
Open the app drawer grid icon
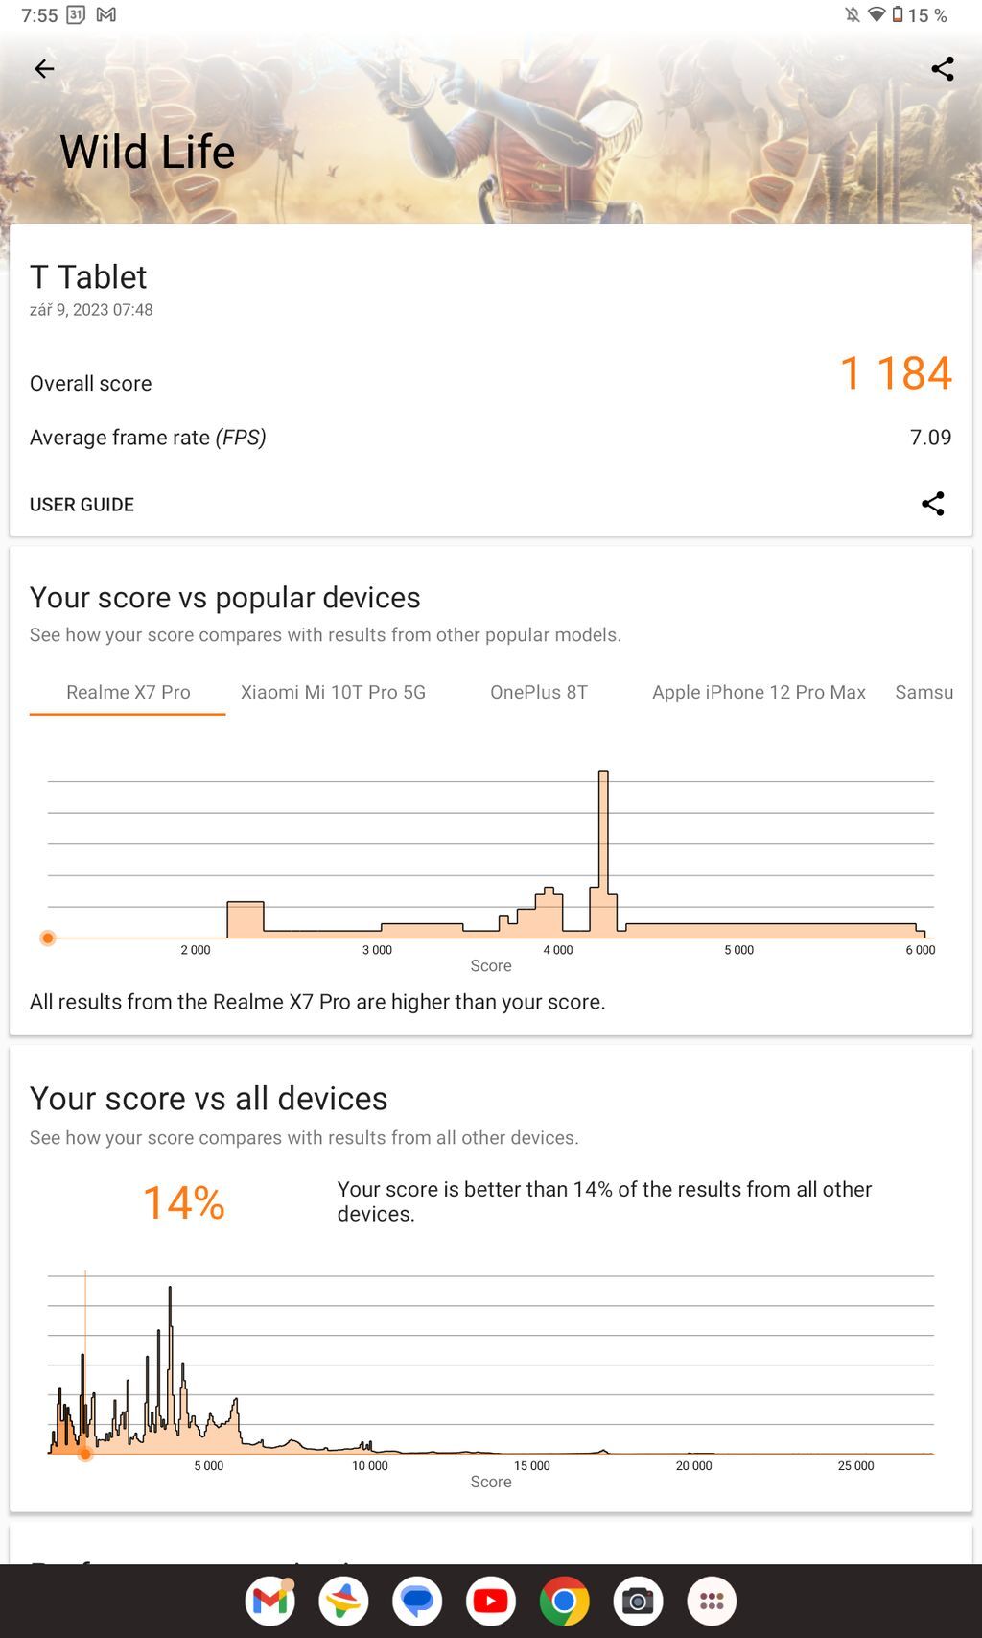[712, 1601]
